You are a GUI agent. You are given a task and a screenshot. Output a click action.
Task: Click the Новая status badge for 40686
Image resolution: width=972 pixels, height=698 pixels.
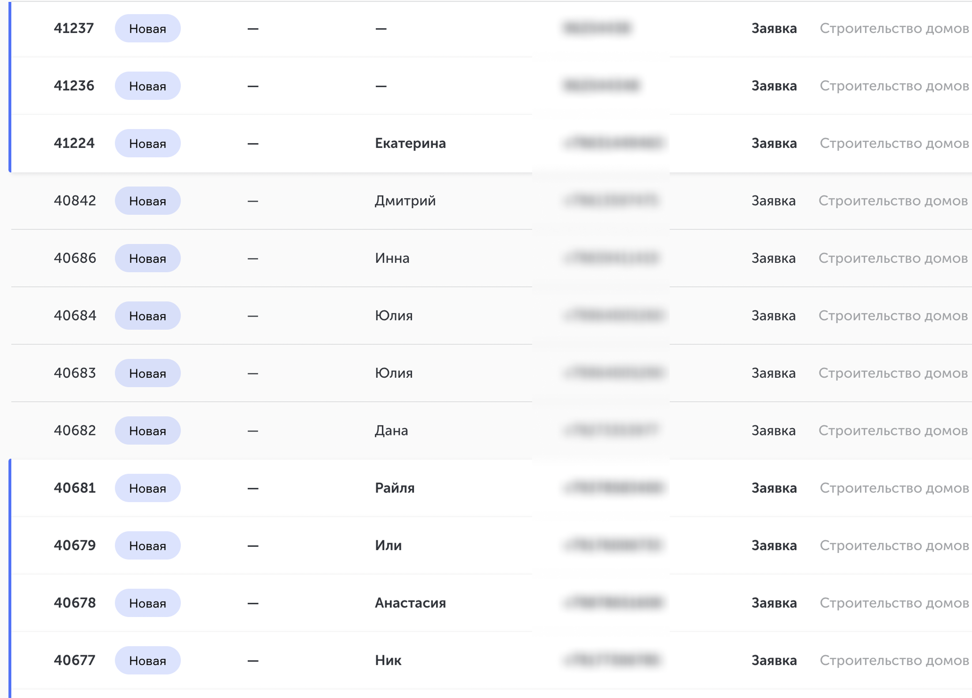pyautogui.click(x=147, y=258)
